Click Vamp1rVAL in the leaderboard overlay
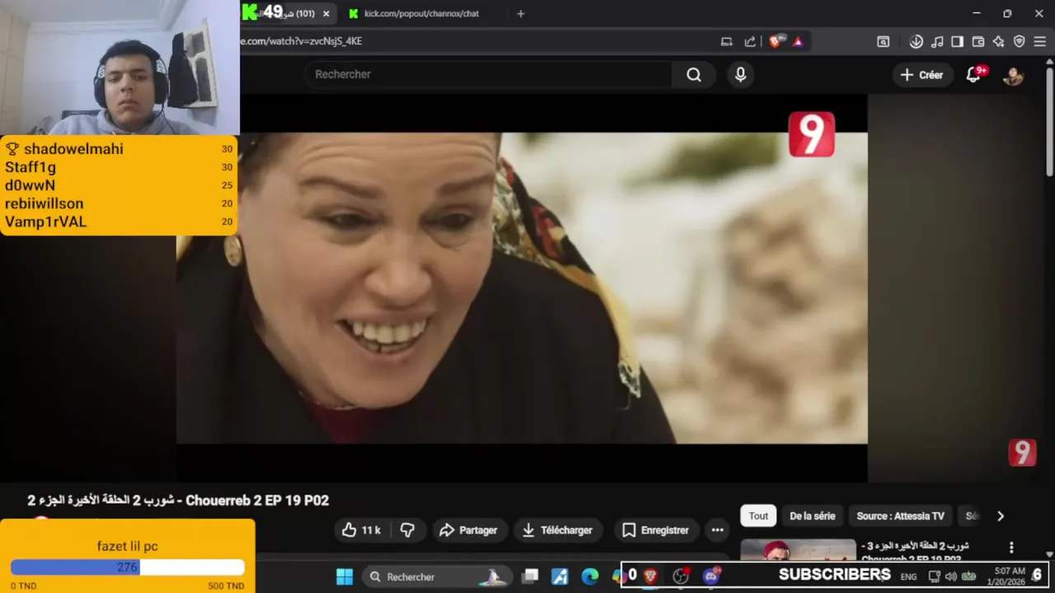This screenshot has width=1055, height=593. 45,222
